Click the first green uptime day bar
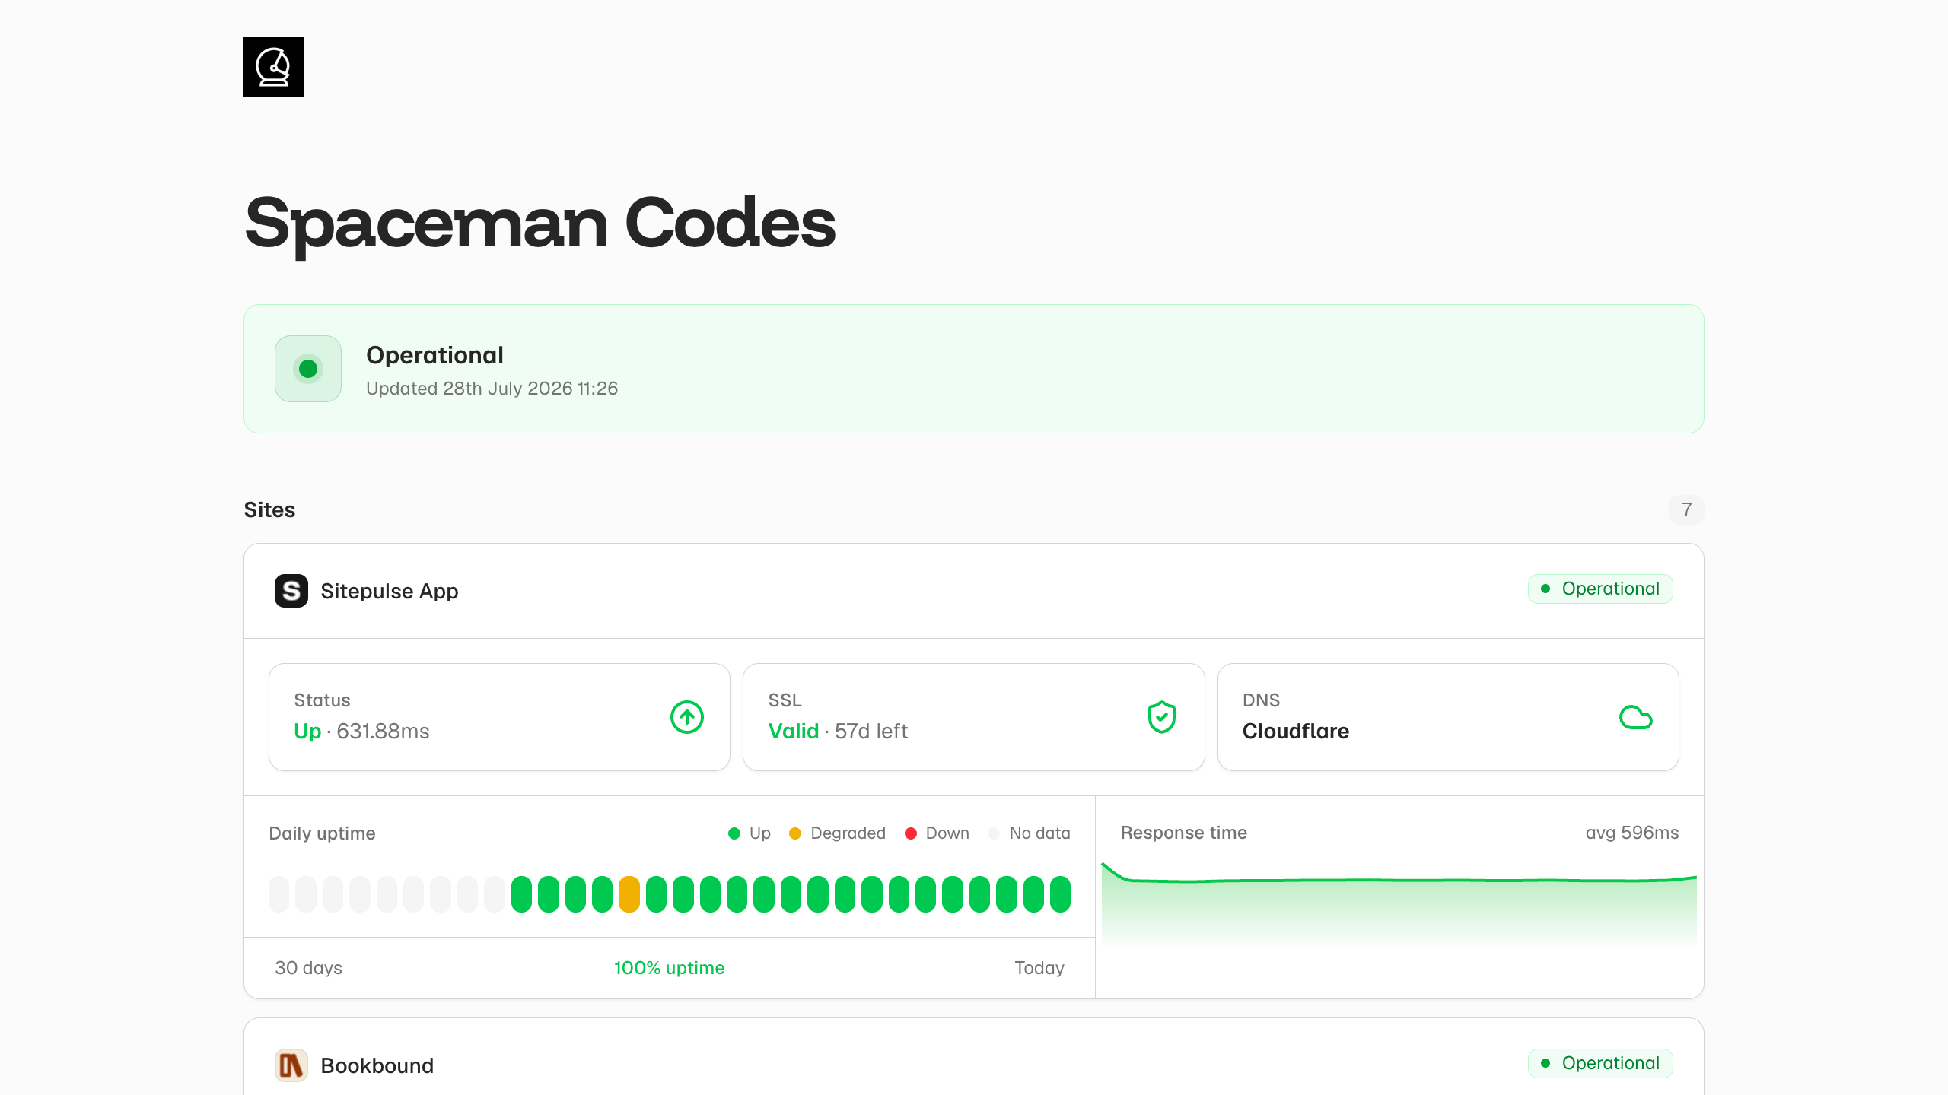The height and width of the screenshot is (1095, 1948). click(x=521, y=894)
